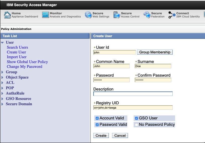Uncheck the Account Valid checkbox
The image size is (205, 143).
97,118
